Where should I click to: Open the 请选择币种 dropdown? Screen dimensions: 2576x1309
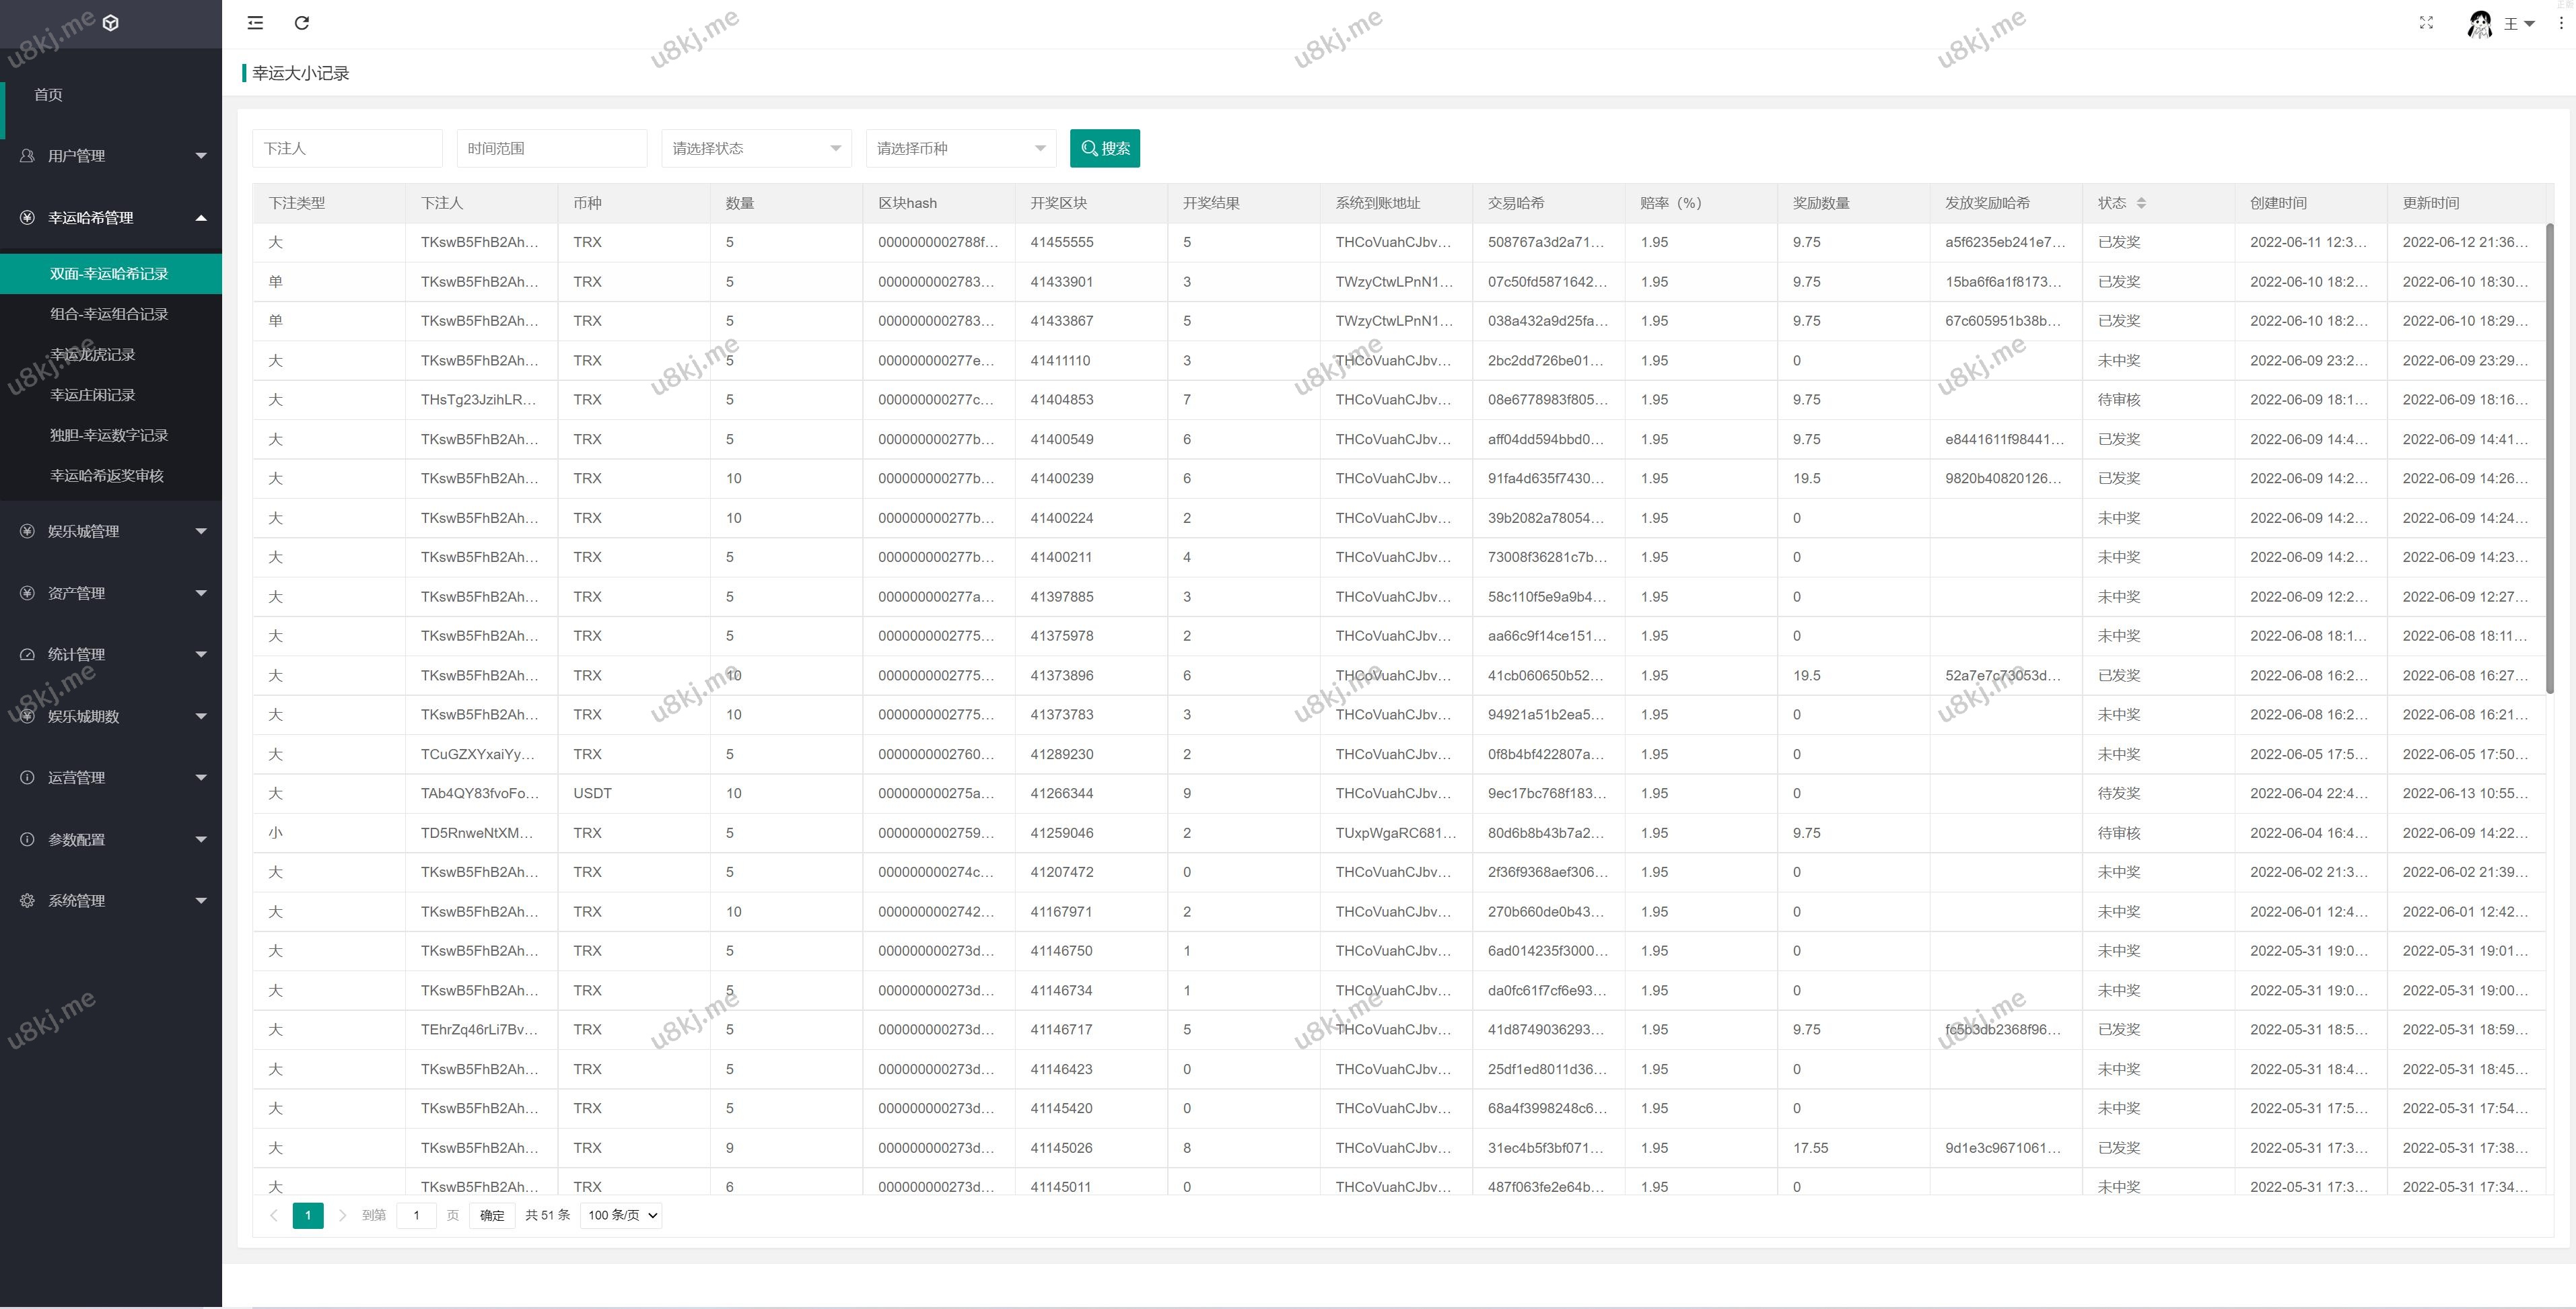click(960, 148)
